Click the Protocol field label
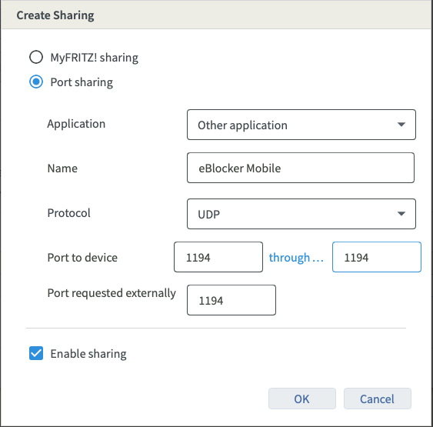 [x=68, y=213]
